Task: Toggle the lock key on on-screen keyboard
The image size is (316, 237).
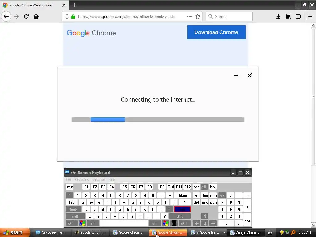Action: click(x=73, y=210)
